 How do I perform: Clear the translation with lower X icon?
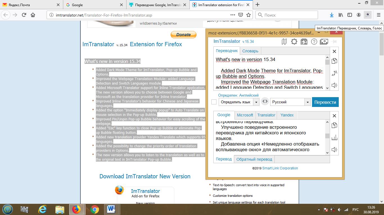coord(334,116)
